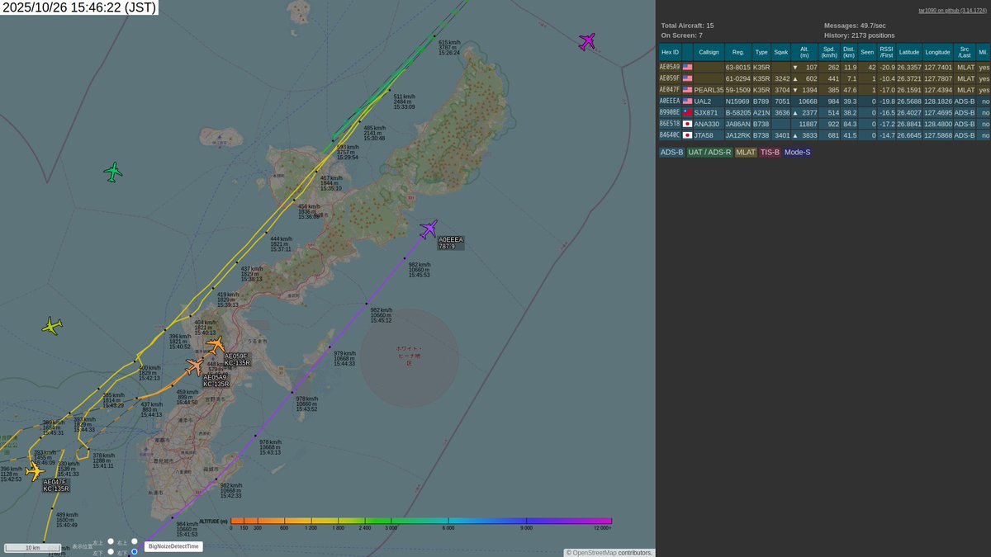Screen dimensions: 991x557
Task: Click the AE047F KC-135R map label
Action: 56,485
